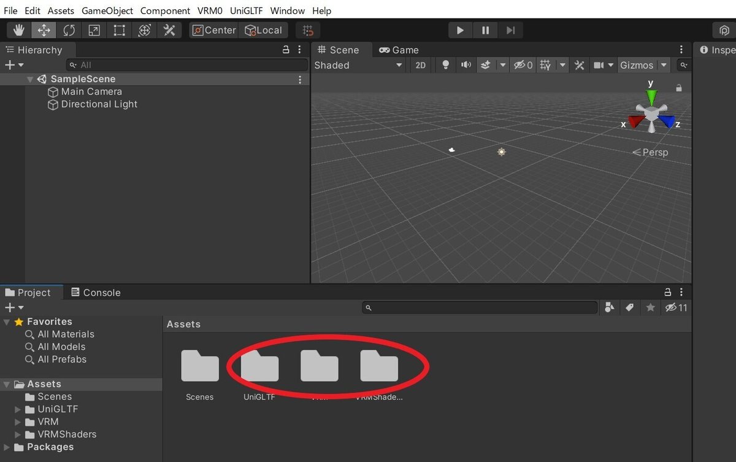Toggle Gizmos in the Scene view

pyautogui.click(x=637, y=65)
